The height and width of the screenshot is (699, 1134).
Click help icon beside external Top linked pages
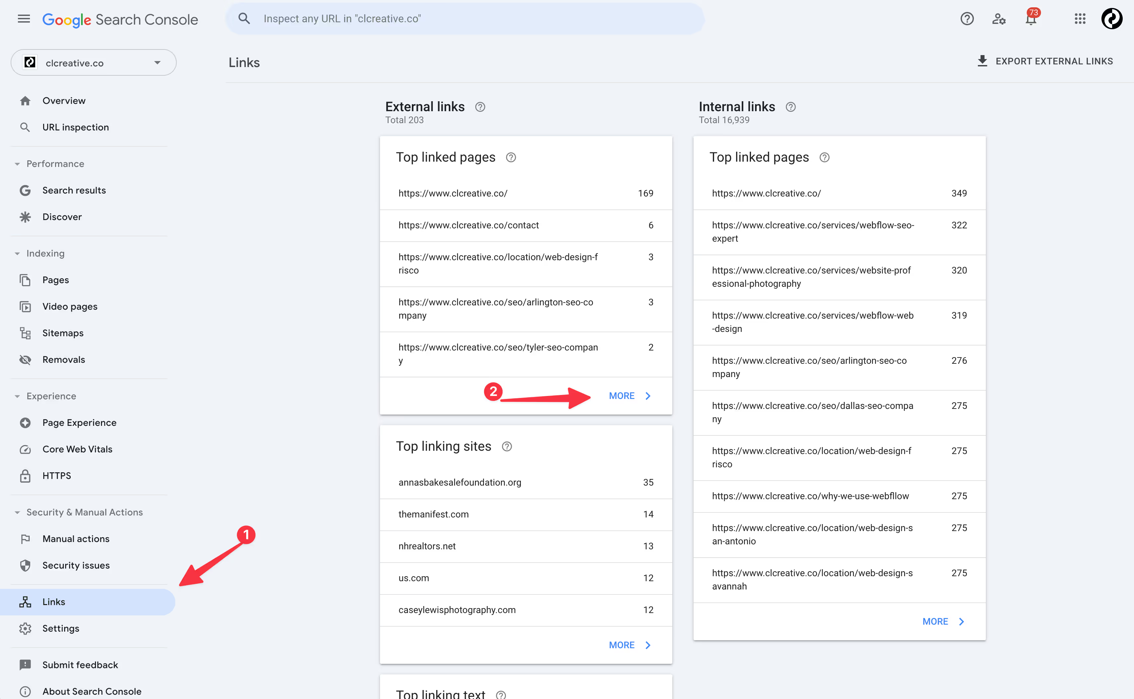click(510, 157)
